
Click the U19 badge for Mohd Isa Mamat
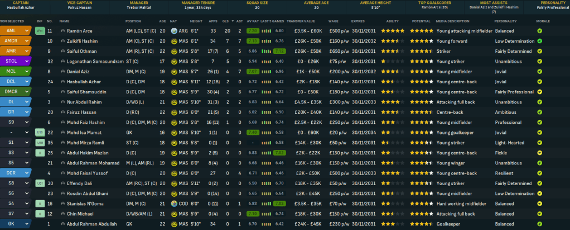pyautogui.click(x=40, y=132)
